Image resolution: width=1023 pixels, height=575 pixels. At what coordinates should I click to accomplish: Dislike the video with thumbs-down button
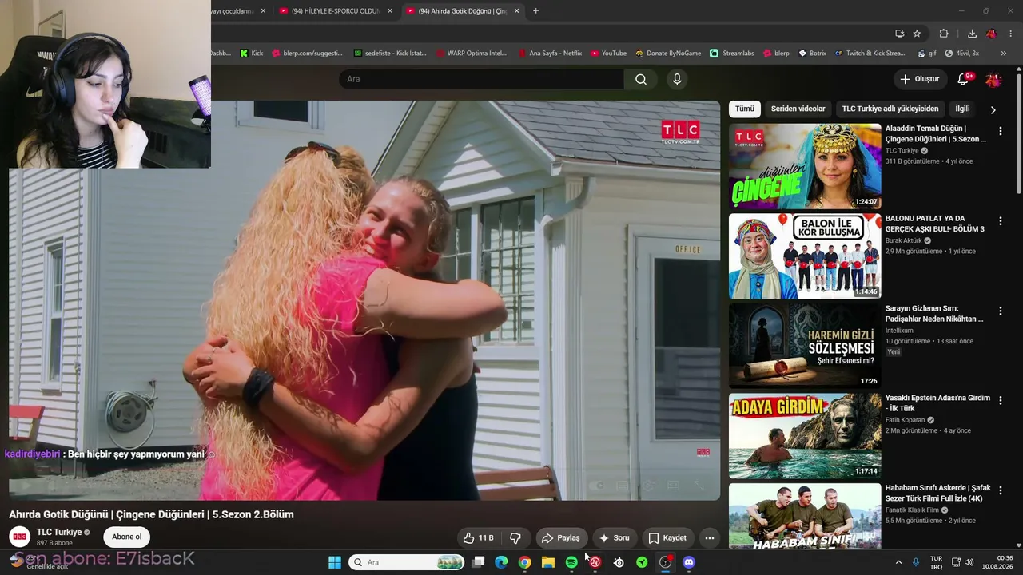(x=515, y=538)
